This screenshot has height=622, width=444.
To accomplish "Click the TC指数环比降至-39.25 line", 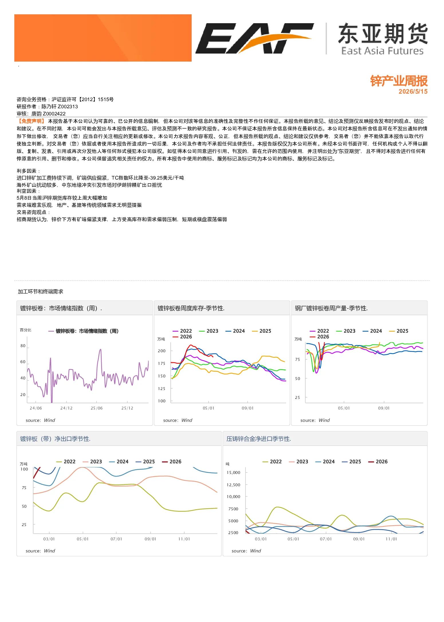I will point(100,178).
